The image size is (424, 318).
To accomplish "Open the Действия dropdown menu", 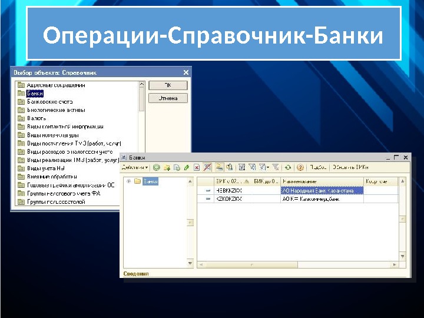I will (135, 167).
